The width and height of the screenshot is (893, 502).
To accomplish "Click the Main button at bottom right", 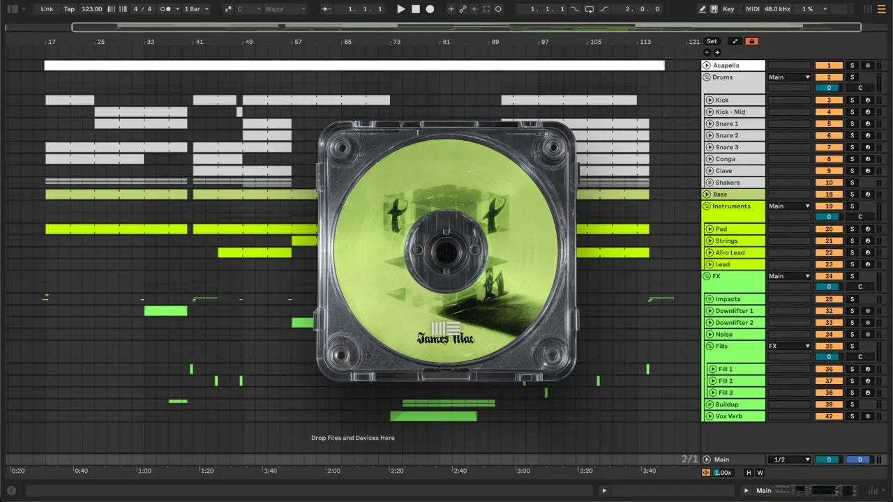I will pyautogui.click(x=764, y=490).
